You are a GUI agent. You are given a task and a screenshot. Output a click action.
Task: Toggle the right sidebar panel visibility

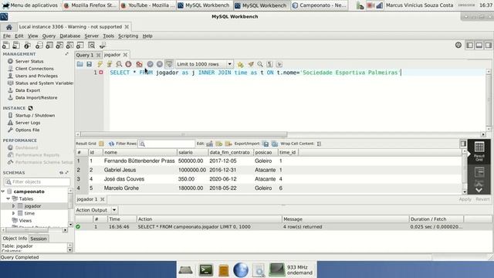point(489,46)
